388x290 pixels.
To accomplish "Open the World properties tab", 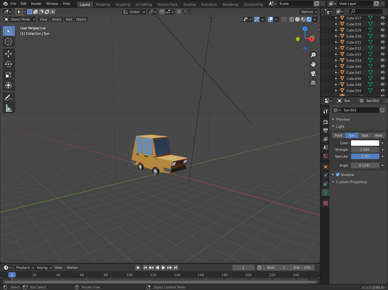I will 326,156.
